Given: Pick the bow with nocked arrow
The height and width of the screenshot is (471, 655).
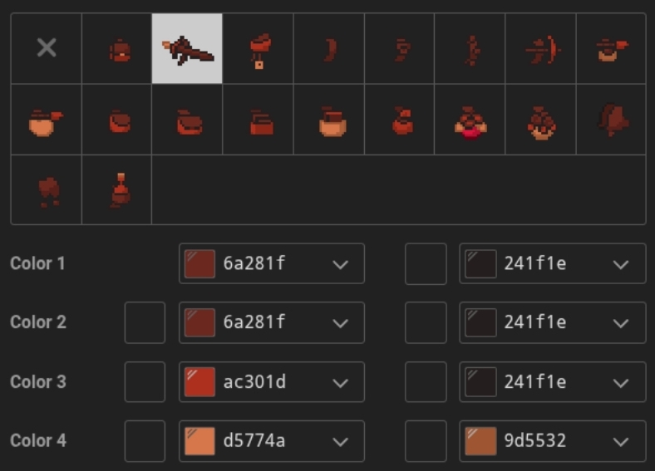Looking at the screenshot, I should click(540, 48).
